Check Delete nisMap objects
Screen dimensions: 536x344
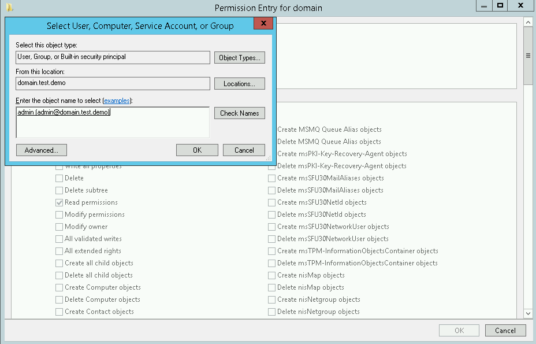pos(272,287)
